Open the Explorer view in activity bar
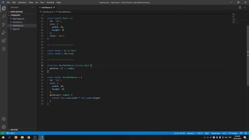This screenshot has width=249, height=140. tap(4, 8)
